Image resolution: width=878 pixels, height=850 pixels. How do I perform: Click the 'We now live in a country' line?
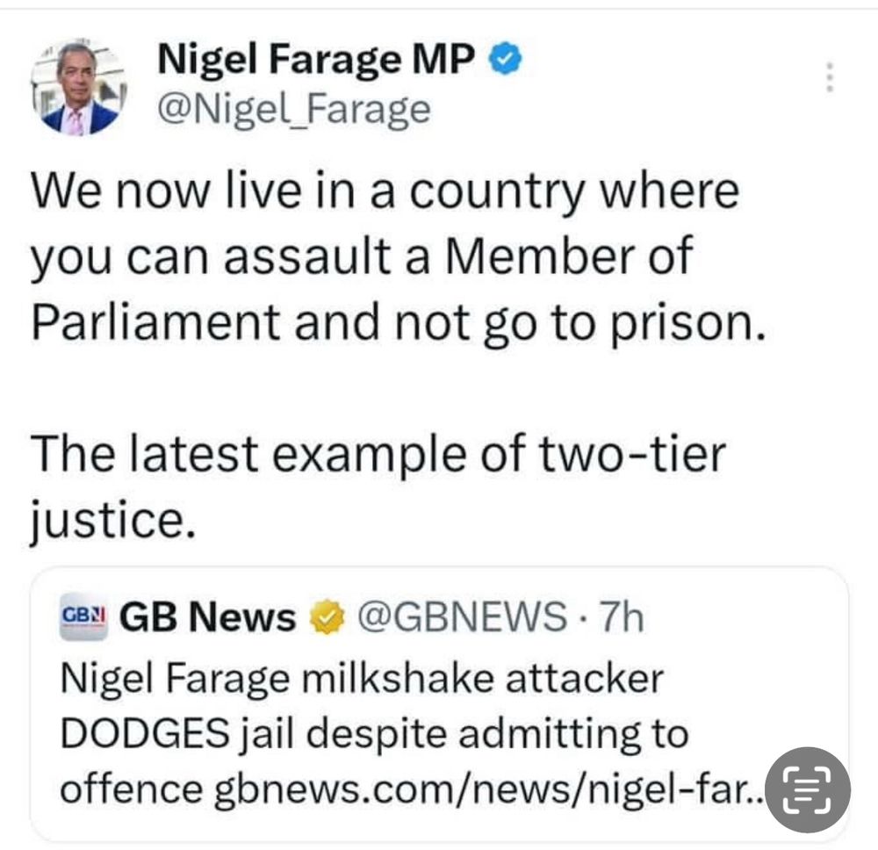pos(384,193)
